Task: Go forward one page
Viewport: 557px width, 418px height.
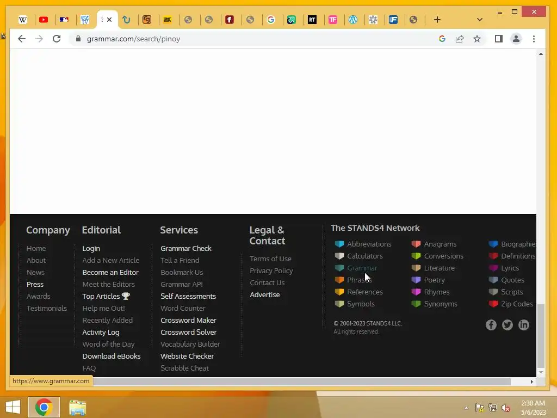Action: [x=39, y=39]
